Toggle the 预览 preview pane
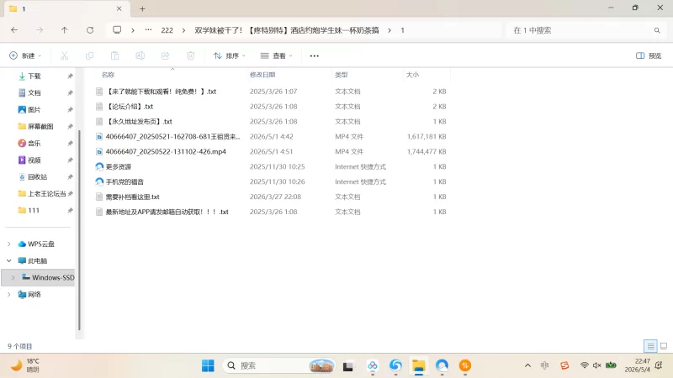Image resolution: width=673 pixels, height=378 pixels. tap(649, 55)
